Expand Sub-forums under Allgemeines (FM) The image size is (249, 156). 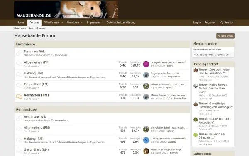point(32,66)
